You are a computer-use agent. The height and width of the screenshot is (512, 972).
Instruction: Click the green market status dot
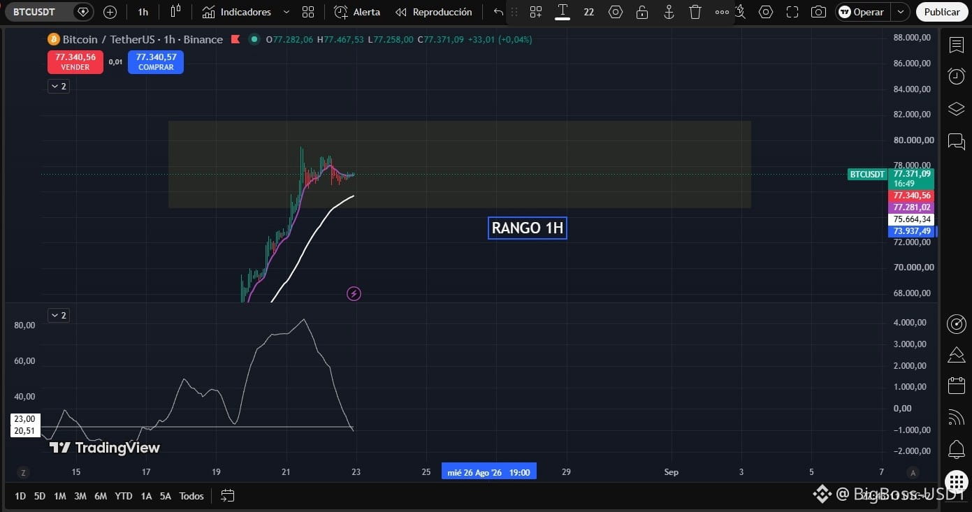coord(254,39)
